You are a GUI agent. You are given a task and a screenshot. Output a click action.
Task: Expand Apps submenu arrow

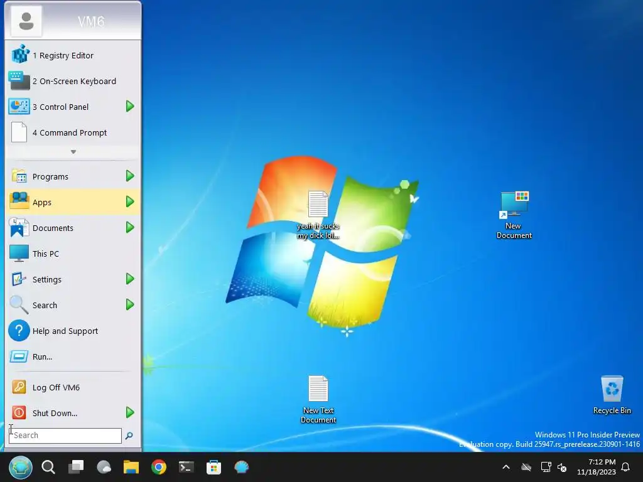click(x=130, y=201)
